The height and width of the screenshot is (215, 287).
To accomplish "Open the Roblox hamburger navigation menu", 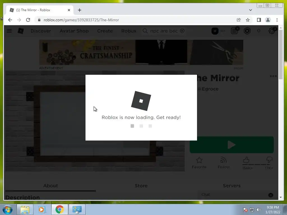I will click(9, 31).
